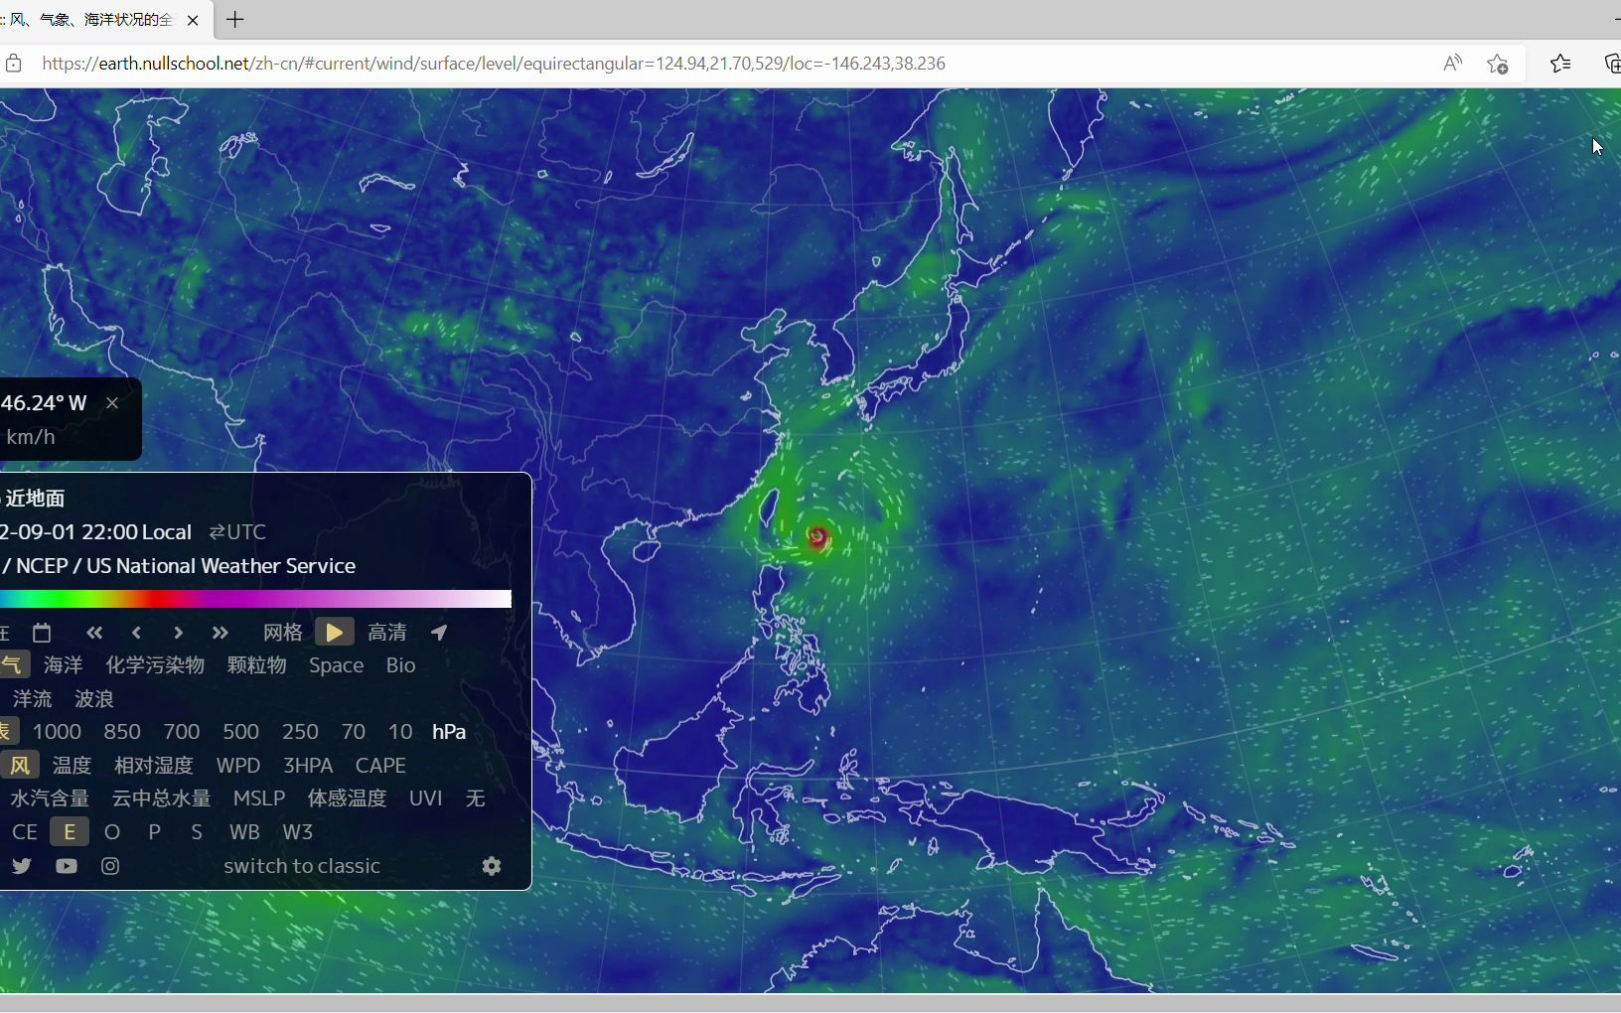Select 云中总水量 cloud water overlay

[161, 798]
